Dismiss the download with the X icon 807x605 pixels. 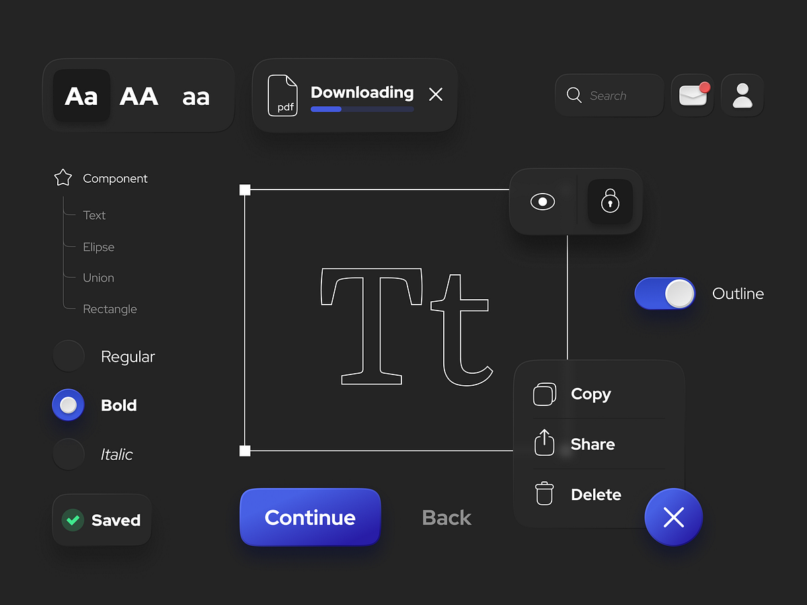click(435, 94)
